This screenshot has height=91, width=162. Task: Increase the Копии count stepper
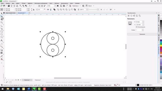pyautogui.click(x=143, y=29)
